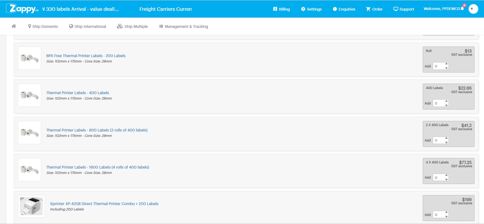Open the Ship Multiple tab
484x224 pixels.
pyautogui.click(x=132, y=26)
